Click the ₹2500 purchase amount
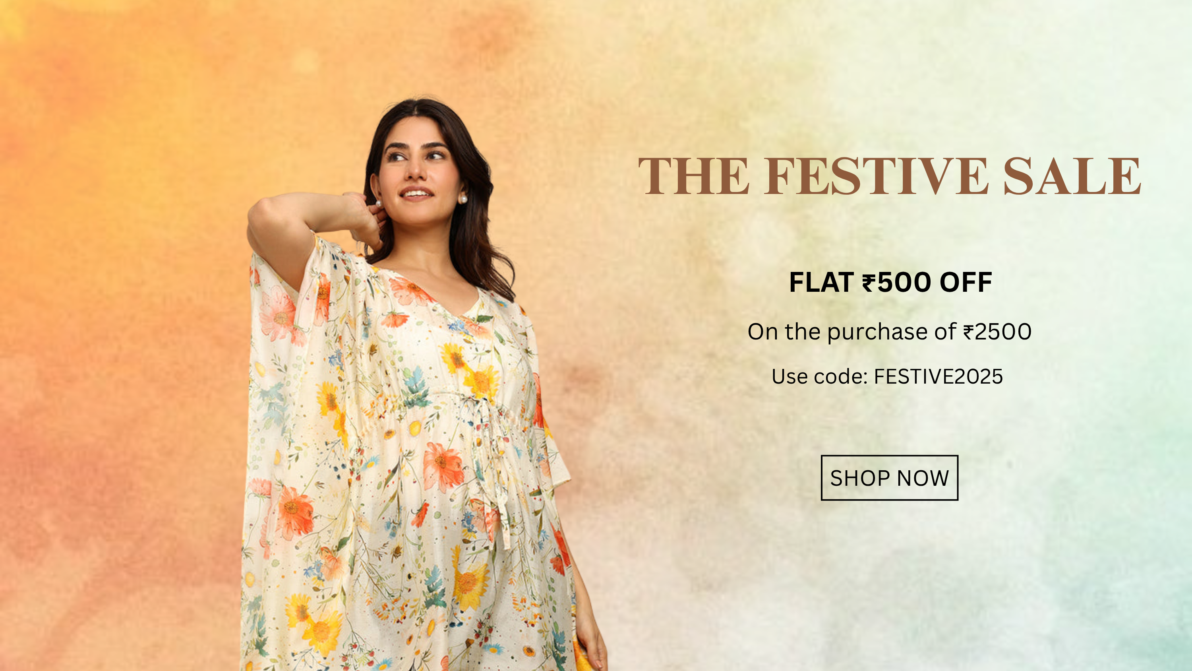The width and height of the screenshot is (1192, 671). click(x=997, y=332)
